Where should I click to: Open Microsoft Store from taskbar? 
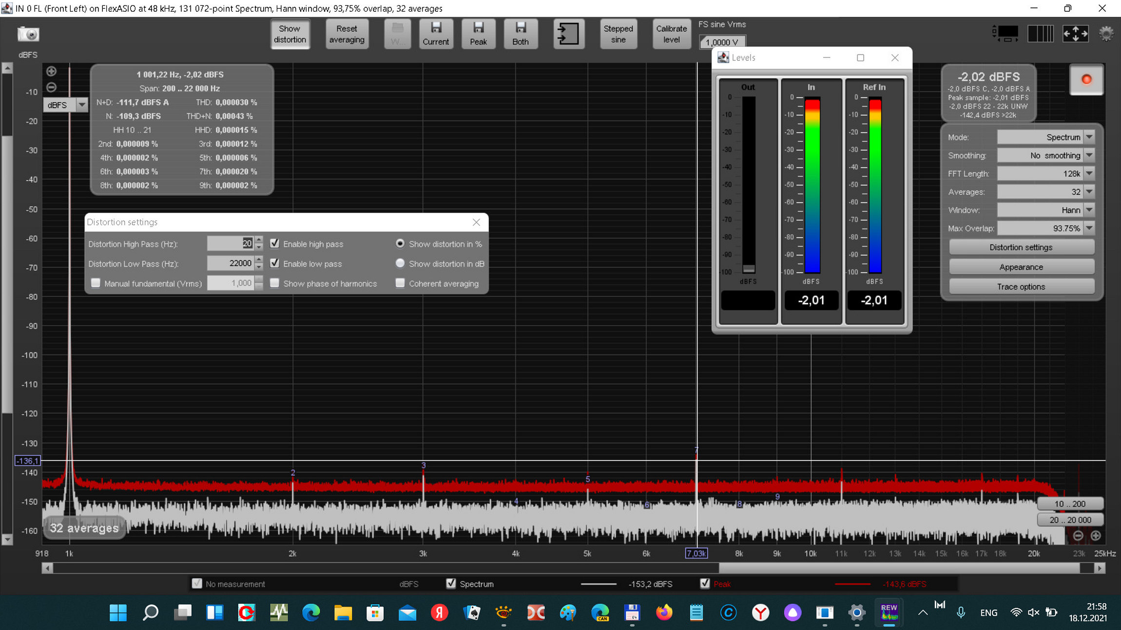pos(375,612)
